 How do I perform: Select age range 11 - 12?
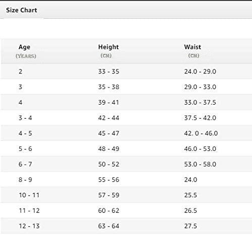(x=29, y=210)
